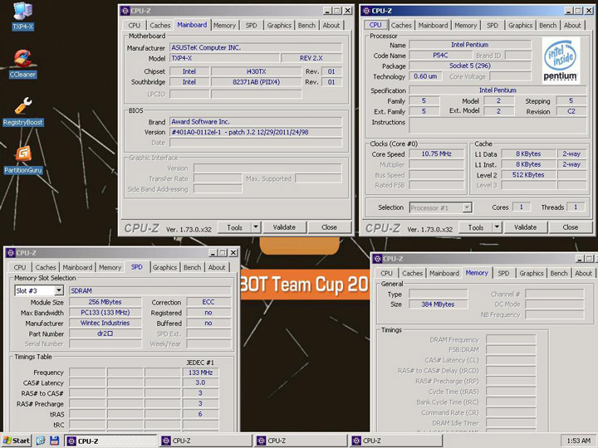Viewport: 598px width, 448px height.
Task: Click the Core Speed 10.75 MHz value
Action: coord(436,154)
